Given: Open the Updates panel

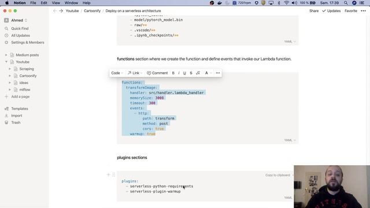Looking at the screenshot, I should click(x=331, y=11).
